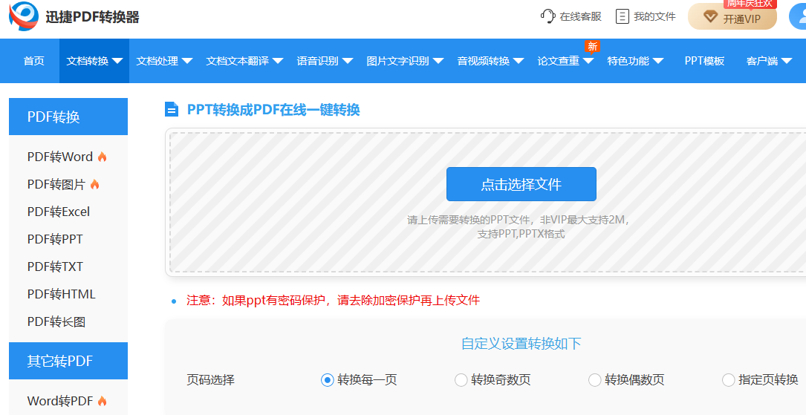
Task: Click the 支持PPT,PPTX格式 hint text
Action: pos(521,234)
